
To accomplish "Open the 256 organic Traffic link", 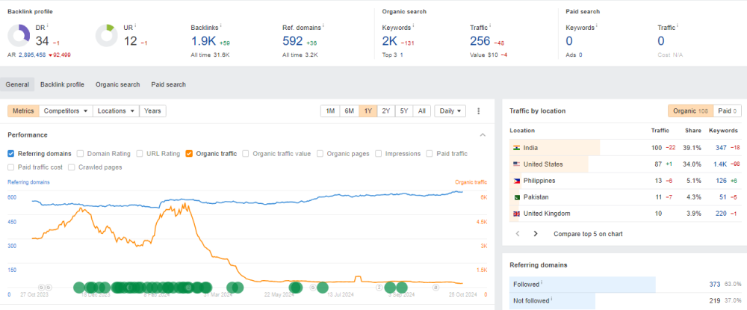I will (x=480, y=41).
